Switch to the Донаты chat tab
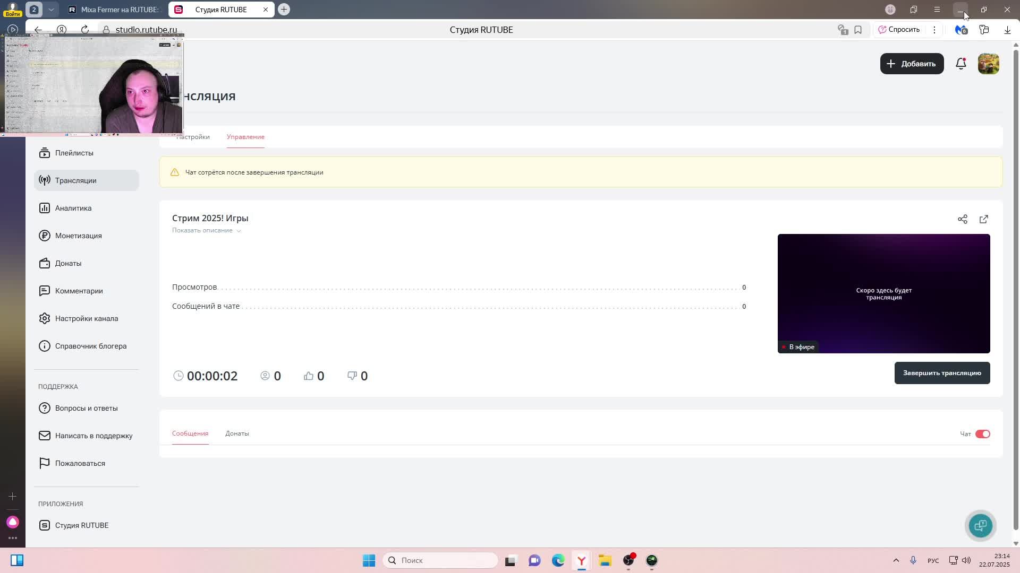The image size is (1020, 573). (237, 433)
